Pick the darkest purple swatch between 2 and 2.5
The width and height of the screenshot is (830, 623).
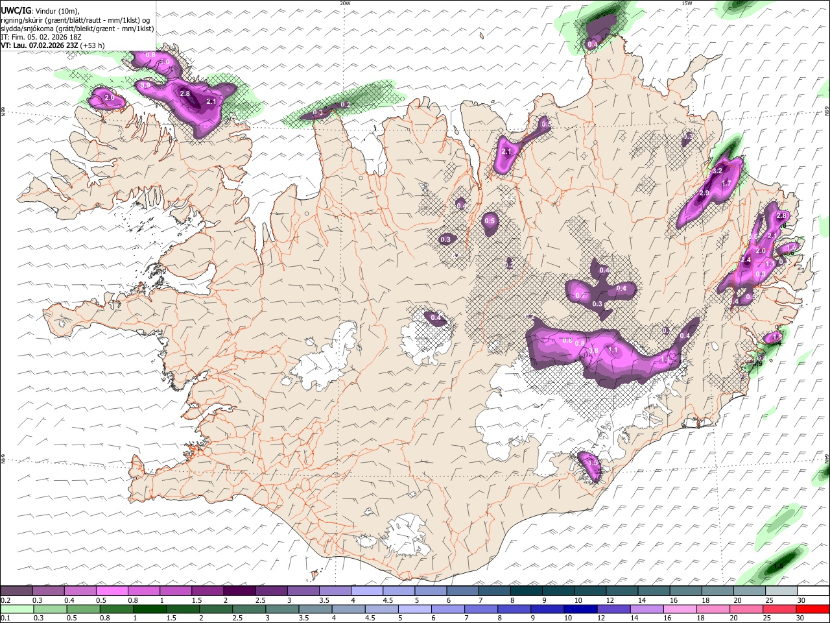(x=239, y=591)
